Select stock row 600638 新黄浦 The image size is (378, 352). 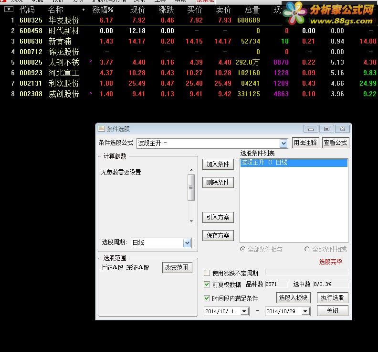click(189, 41)
